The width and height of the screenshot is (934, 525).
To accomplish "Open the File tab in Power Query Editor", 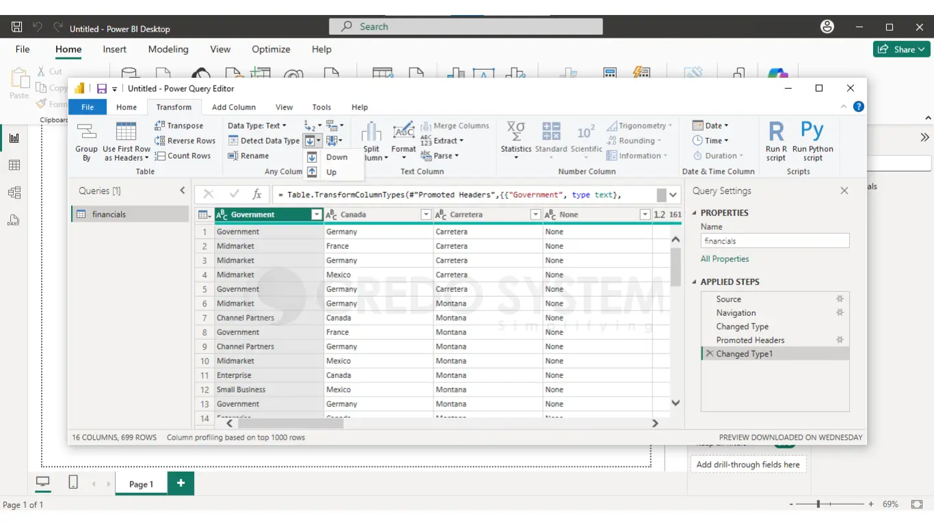I will (88, 107).
